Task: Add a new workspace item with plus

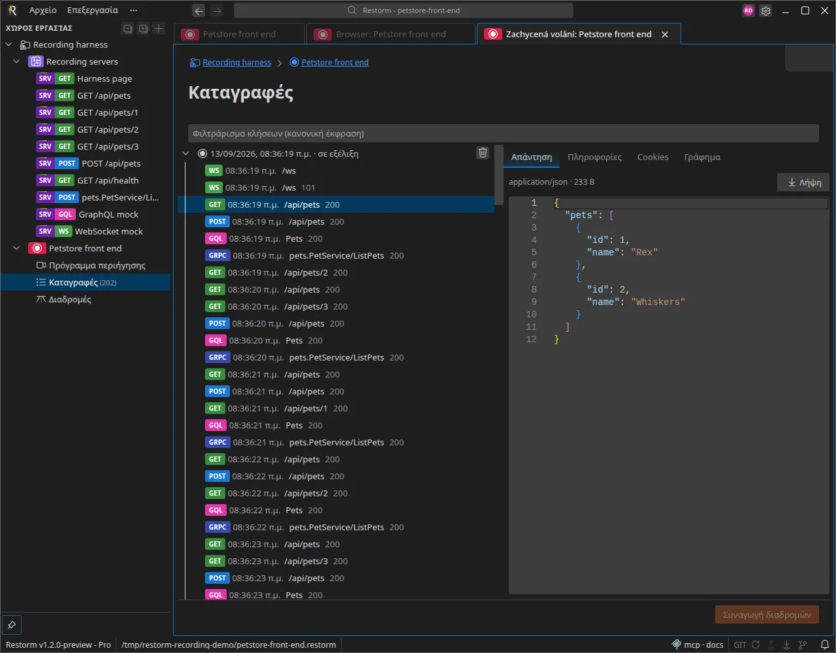Action: (159, 28)
